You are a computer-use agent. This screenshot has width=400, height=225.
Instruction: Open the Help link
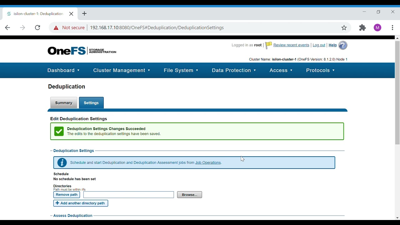click(x=332, y=45)
